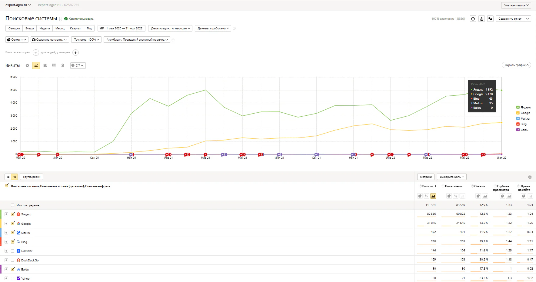Check the DuckDuckGo row checkbox

pyautogui.click(x=12, y=260)
